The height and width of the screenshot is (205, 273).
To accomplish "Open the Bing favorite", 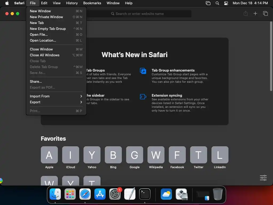I will pos(113,155).
